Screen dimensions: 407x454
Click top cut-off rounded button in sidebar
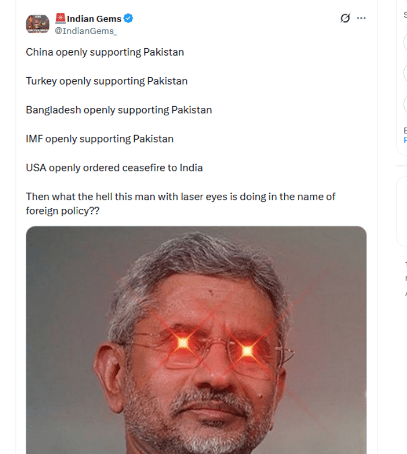(405, 42)
